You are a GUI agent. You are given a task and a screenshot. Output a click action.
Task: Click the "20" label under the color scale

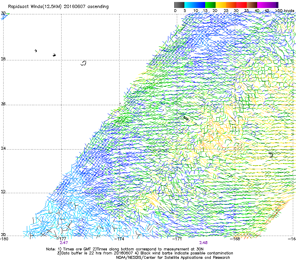pos(215,11)
